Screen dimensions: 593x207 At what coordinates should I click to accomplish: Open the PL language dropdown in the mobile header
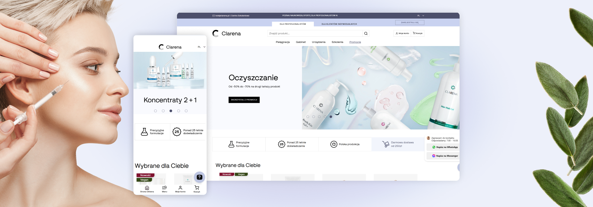201,47
